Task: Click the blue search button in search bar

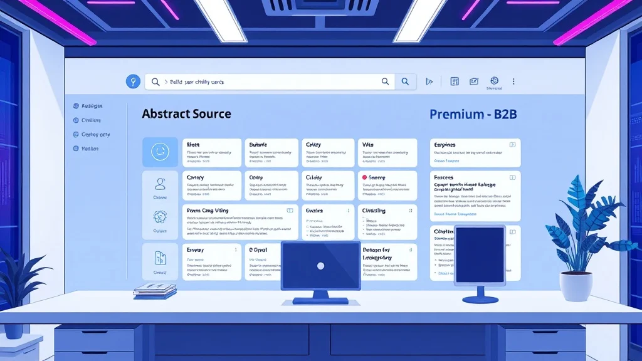Action: point(406,81)
